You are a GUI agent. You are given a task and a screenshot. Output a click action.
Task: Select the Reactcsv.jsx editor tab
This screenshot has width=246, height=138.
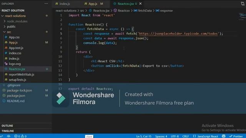[x=126, y=4]
